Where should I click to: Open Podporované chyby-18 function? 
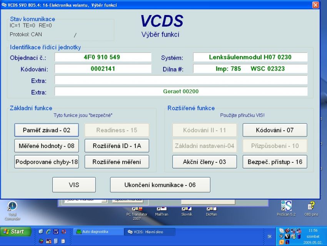47,162
